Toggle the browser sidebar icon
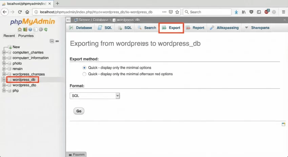This screenshot has height=157, width=288. point(259,12)
